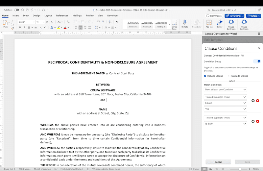Apply the Heading 1 style
Viewport: 263px width, 171px height.
point(147,24)
